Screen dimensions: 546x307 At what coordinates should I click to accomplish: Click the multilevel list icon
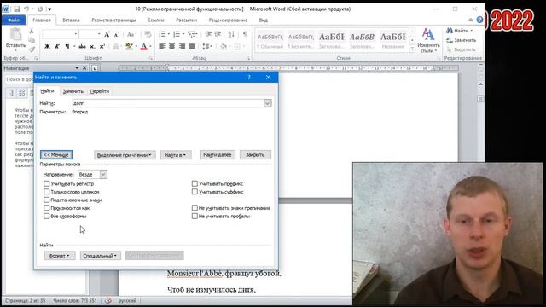click(191, 34)
